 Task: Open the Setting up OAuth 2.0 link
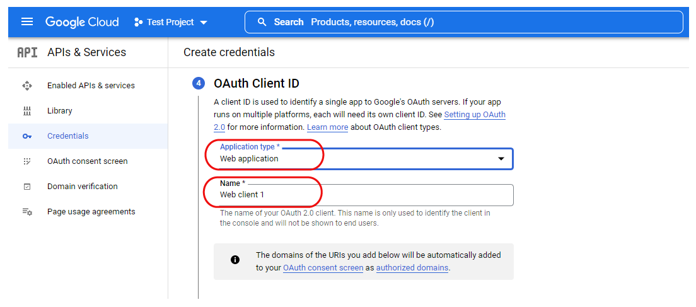(x=474, y=115)
